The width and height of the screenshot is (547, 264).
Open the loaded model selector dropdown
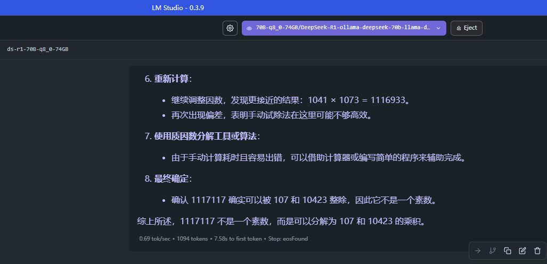(344, 28)
